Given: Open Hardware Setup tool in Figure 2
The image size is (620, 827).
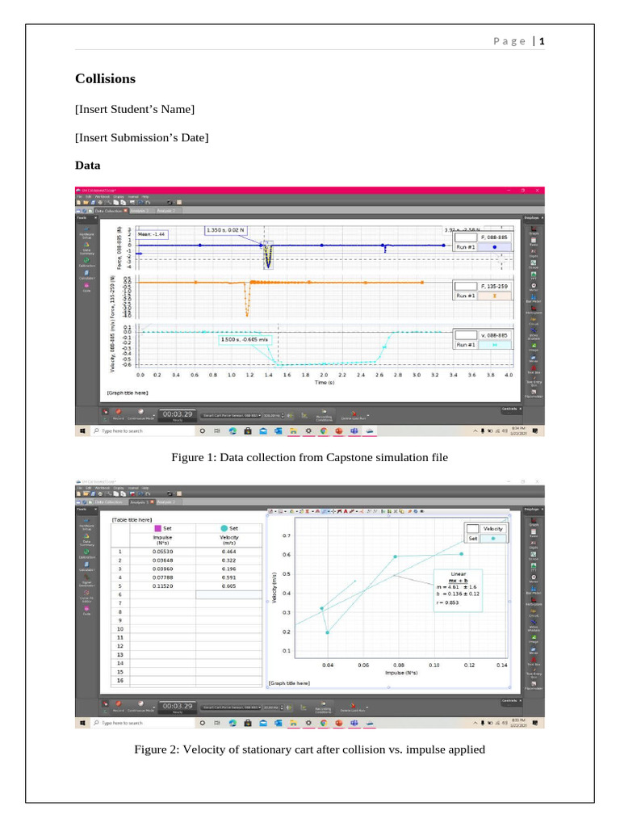Looking at the screenshot, I should coord(87,524).
